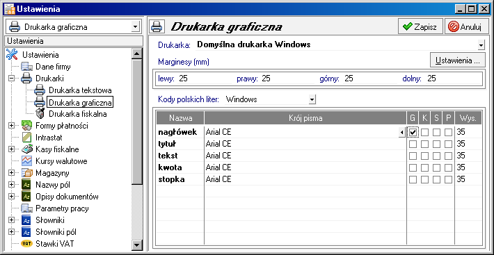
Task: Expand the Magazyny node
Action: coord(12,173)
